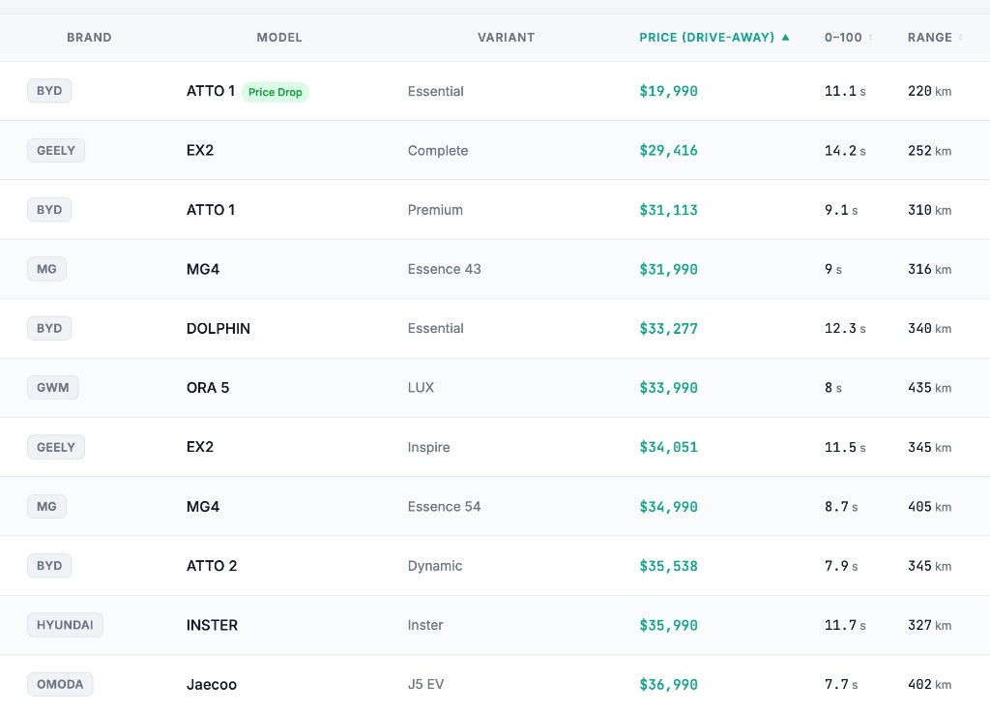Click the HYUNDAI brand tag
The height and width of the screenshot is (713, 990).
click(65, 625)
